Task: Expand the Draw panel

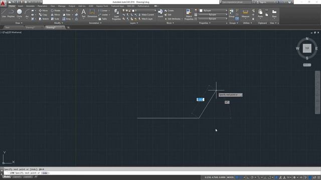Action: click(x=19, y=23)
